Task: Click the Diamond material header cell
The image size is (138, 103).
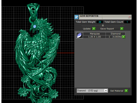Action: pyautogui.click(x=116, y=34)
